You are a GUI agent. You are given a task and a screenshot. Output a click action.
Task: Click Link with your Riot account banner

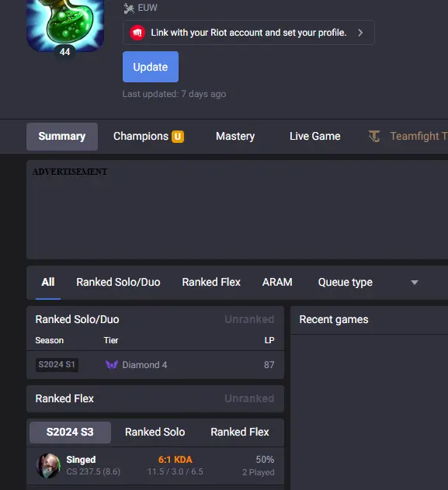248,33
